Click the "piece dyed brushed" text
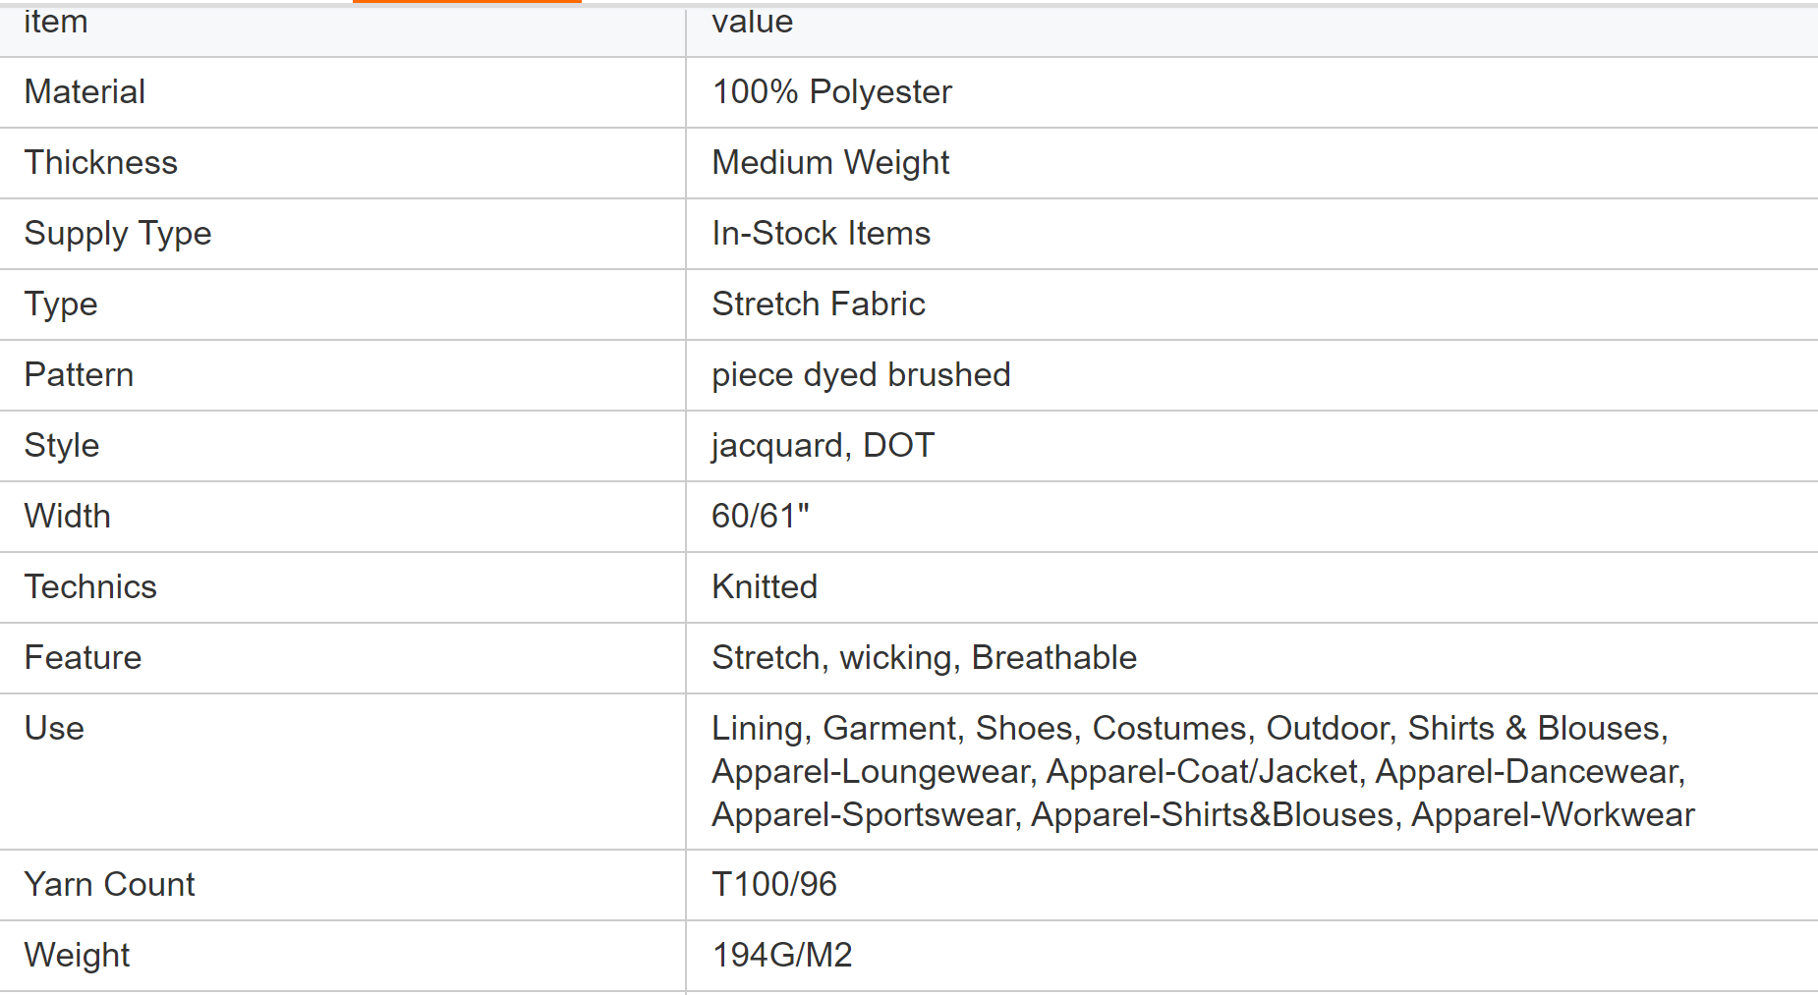 point(861,375)
